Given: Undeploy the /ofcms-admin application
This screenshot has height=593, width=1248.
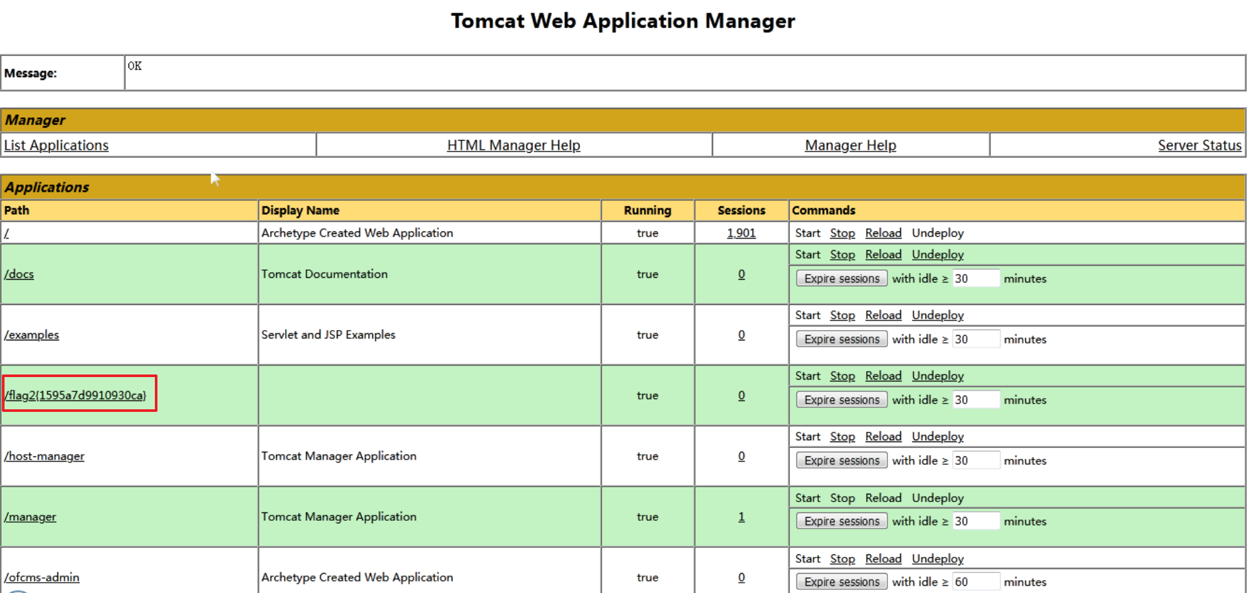Looking at the screenshot, I should pyautogui.click(x=938, y=559).
